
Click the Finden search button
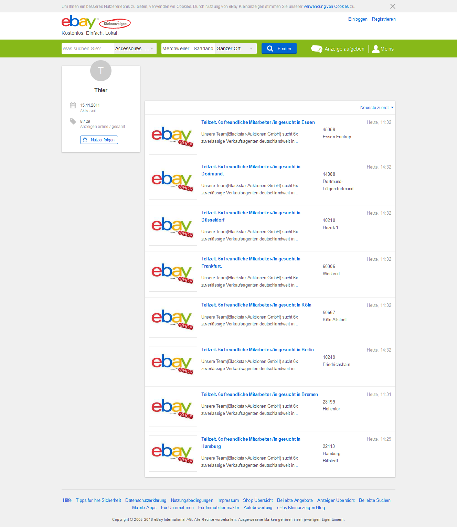click(279, 49)
